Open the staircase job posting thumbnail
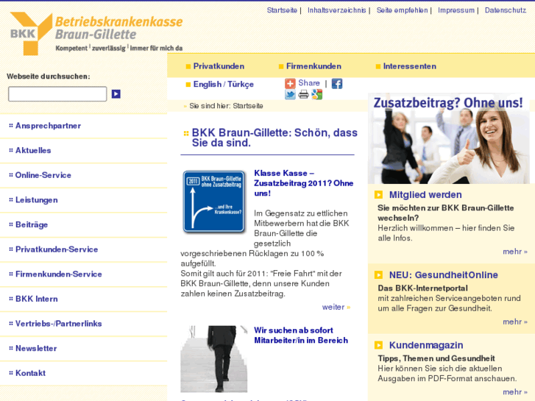This screenshot has height=401, width=535. coord(214,358)
